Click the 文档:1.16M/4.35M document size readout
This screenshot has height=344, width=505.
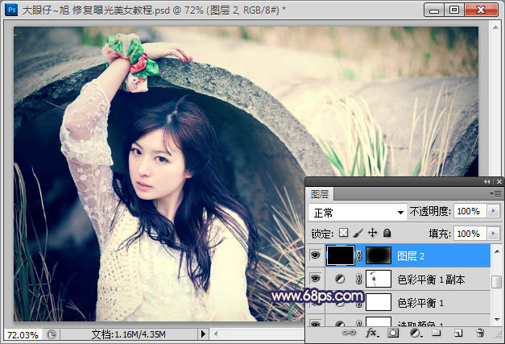tap(129, 334)
